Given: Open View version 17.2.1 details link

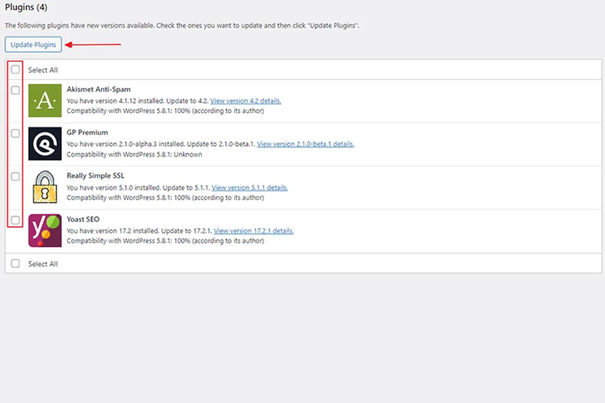Looking at the screenshot, I should [254, 231].
